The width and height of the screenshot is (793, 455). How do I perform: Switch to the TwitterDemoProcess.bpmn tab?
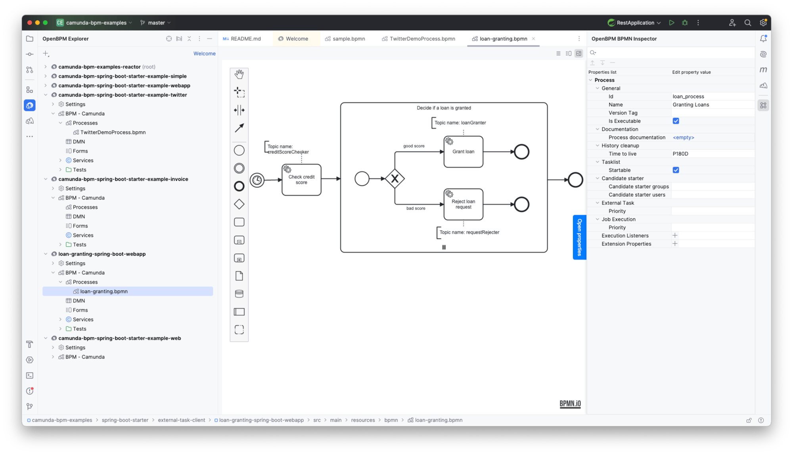(x=419, y=39)
